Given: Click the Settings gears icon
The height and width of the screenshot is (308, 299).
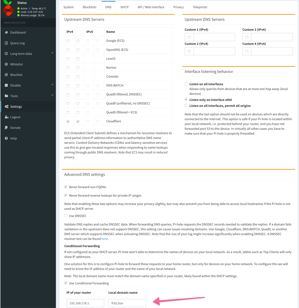Looking at the screenshot, I should point(7,107).
